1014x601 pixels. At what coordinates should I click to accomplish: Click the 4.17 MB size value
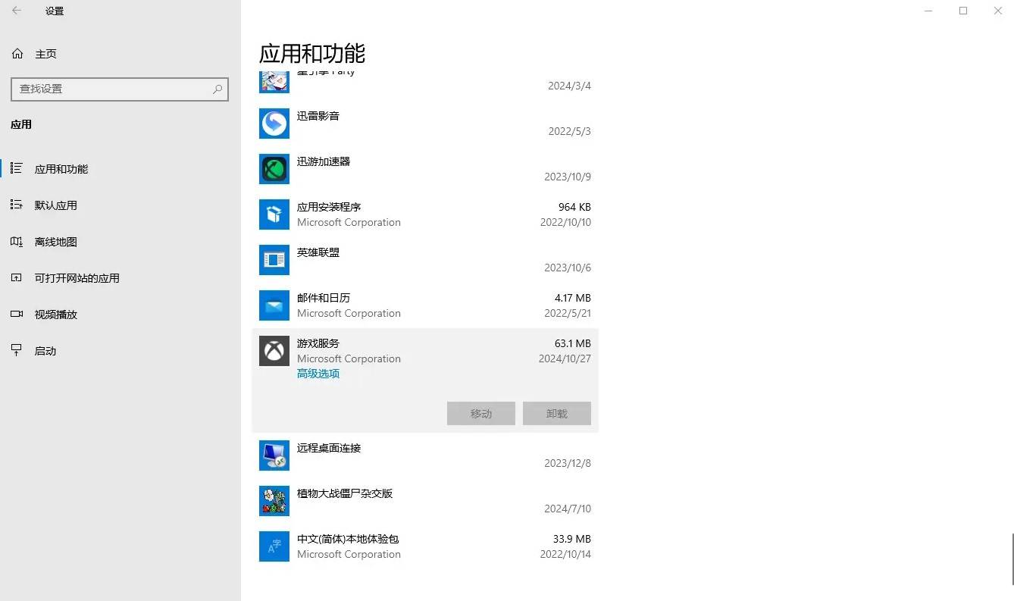573,298
